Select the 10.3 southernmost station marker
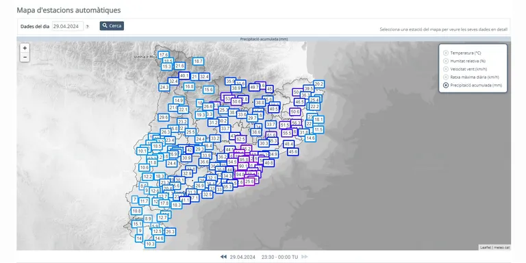526x263 pixels. 150,245
